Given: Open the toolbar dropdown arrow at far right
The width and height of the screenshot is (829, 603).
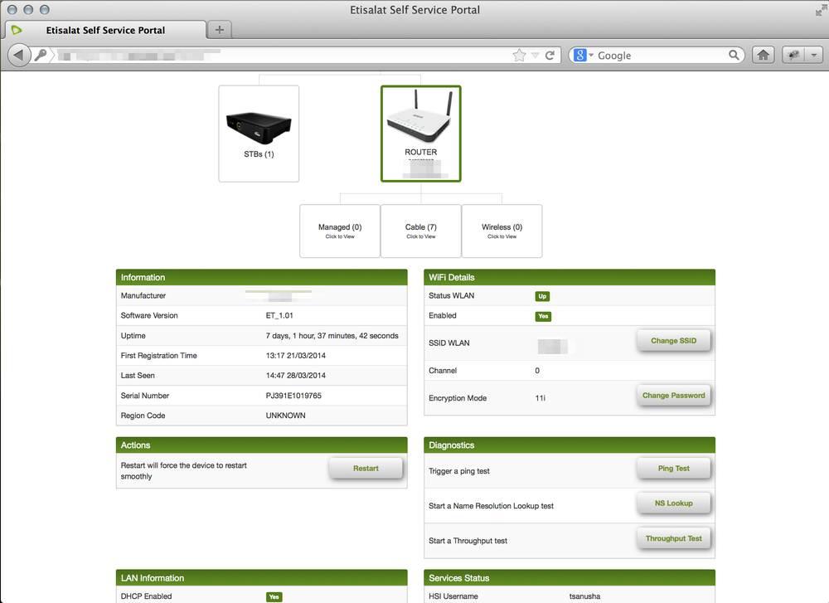Looking at the screenshot, I should [814, 55].
